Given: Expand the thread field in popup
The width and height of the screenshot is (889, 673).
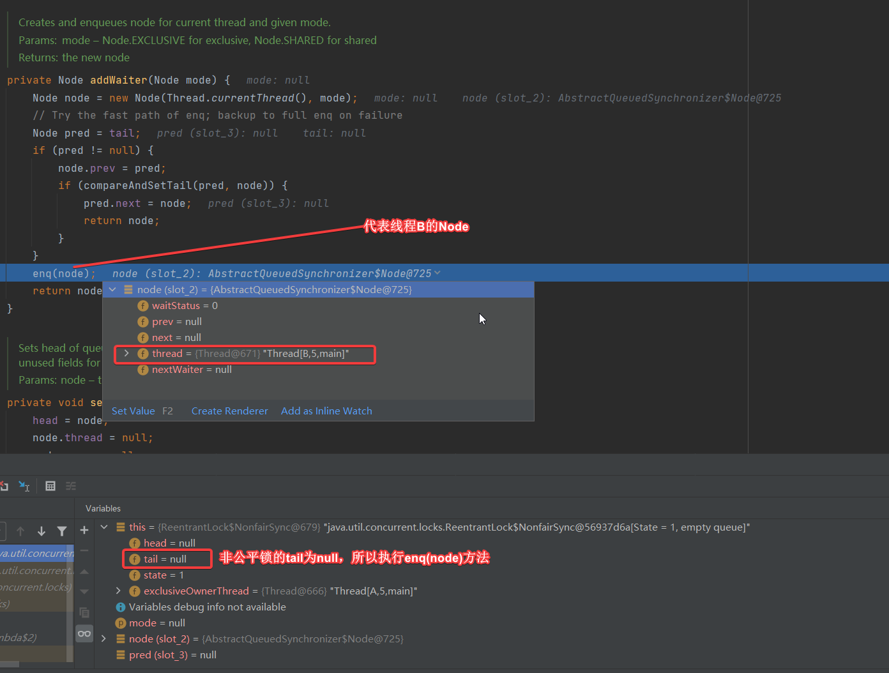Looking at the screenshot, I should pyautogui.click(x=126, y=354).
